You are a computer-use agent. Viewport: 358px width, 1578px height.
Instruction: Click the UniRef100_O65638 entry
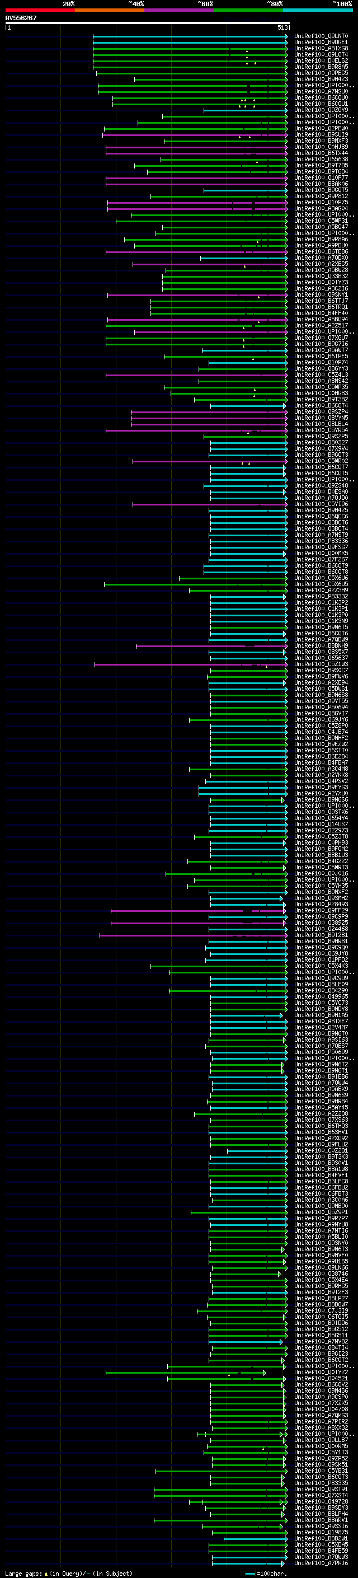321,160
